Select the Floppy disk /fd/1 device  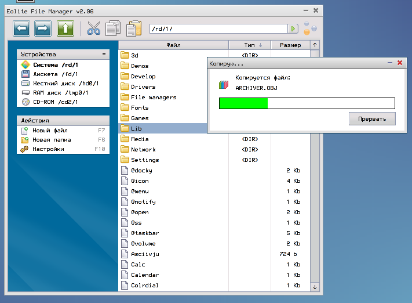55,74
